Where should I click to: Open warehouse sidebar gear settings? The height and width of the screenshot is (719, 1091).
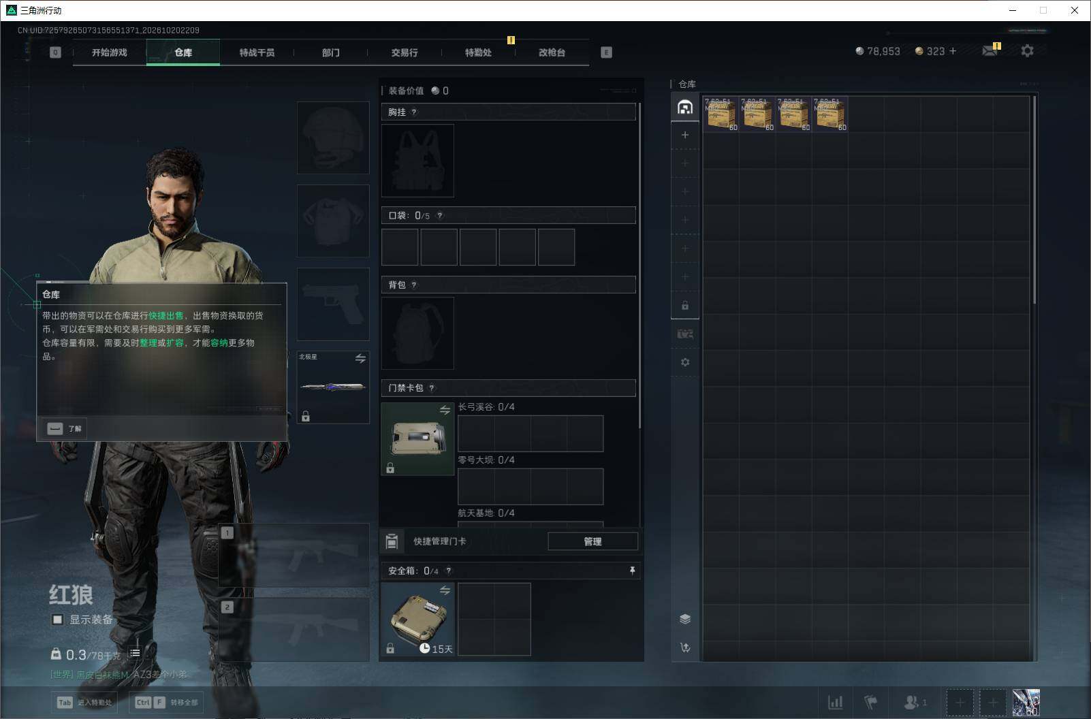tap(685, 362)
